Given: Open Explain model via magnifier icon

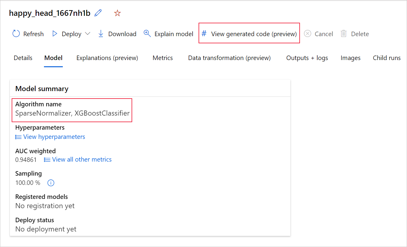Looking at the screenshot, I should 147,34.
